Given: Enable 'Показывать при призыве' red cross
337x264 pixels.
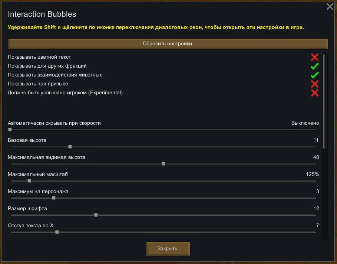Looking at the screenshot, I should pyautogui.click(x=315, y=84).
